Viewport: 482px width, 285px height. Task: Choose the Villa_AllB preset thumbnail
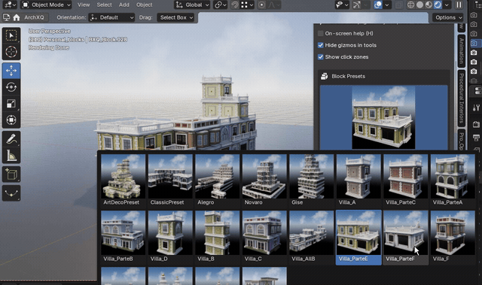311,237
